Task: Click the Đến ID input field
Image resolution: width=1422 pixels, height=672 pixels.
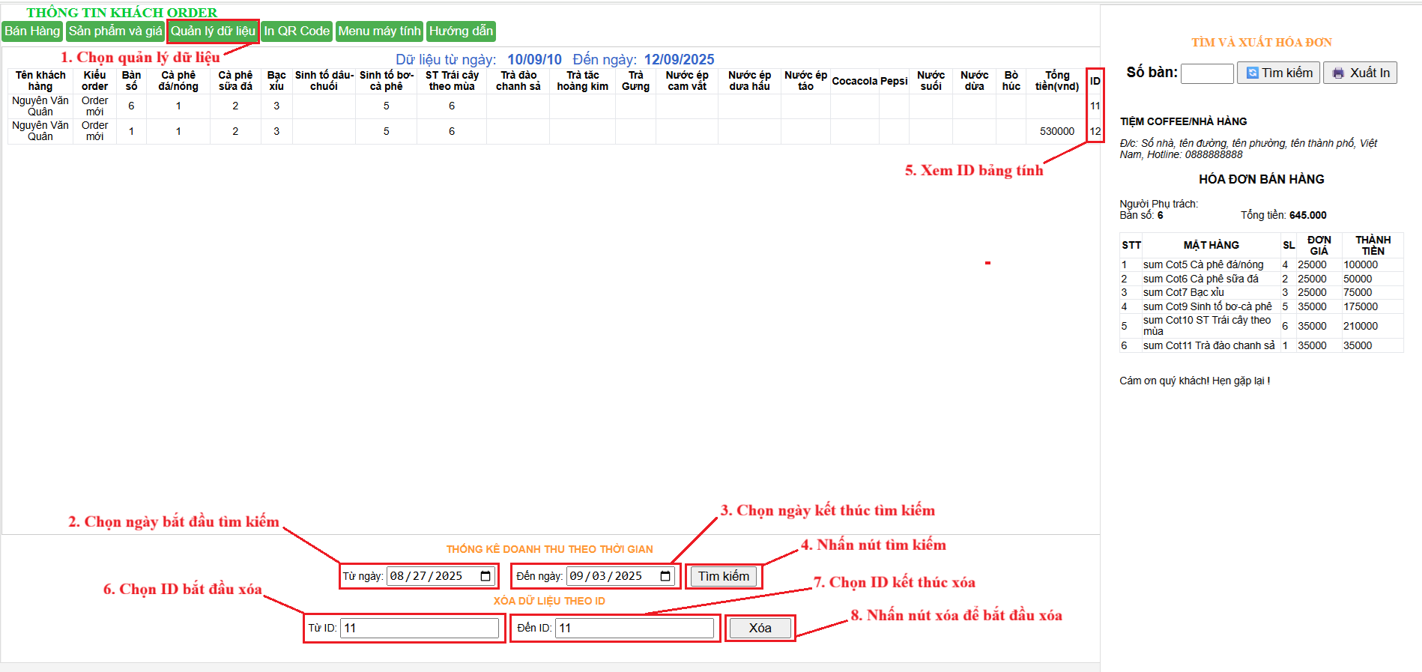Action: tap(635, 628)
